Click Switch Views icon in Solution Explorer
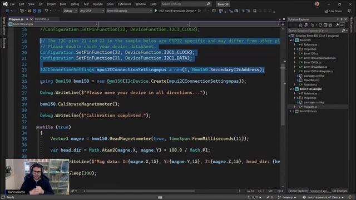 point(306,25)
